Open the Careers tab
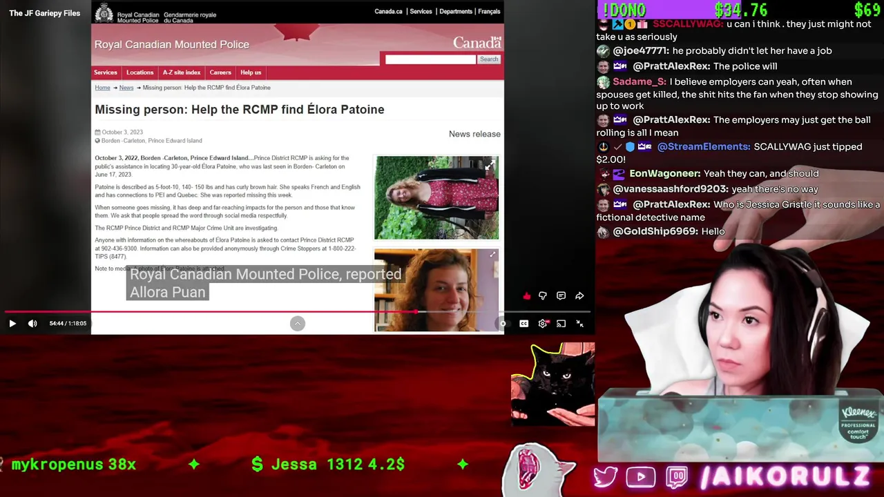Screen dimensions: 884x497 click(x=220, y=72)
